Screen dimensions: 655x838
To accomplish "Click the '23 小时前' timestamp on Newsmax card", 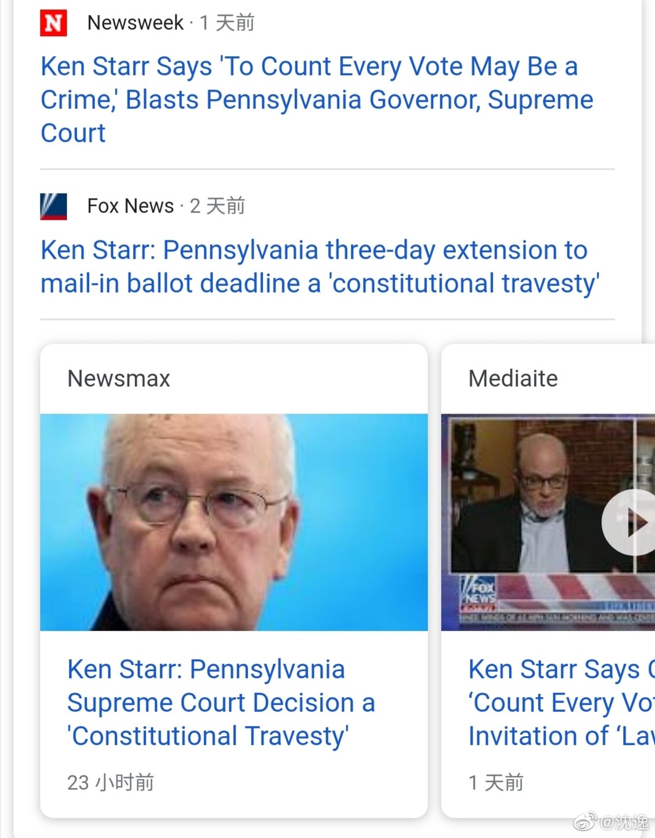I will click(111, 782).
